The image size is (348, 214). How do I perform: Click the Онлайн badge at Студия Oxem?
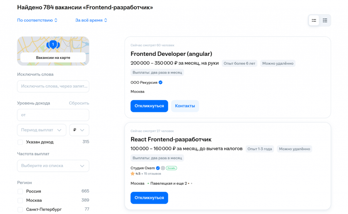(171, 168)
